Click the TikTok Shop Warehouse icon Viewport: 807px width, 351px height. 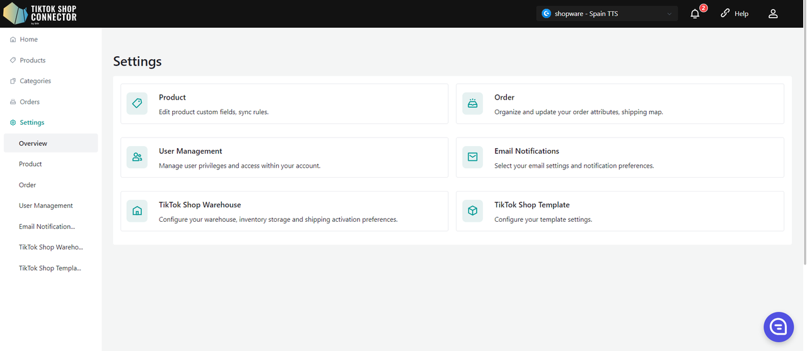[137, 211]
